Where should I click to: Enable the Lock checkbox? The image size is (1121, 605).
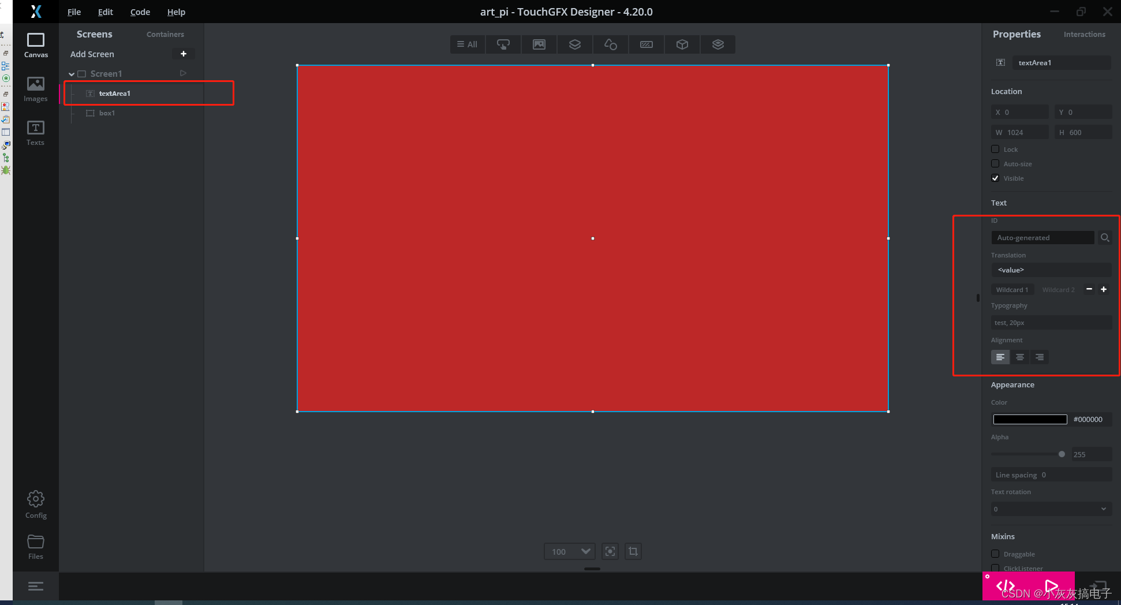[995, 149]
